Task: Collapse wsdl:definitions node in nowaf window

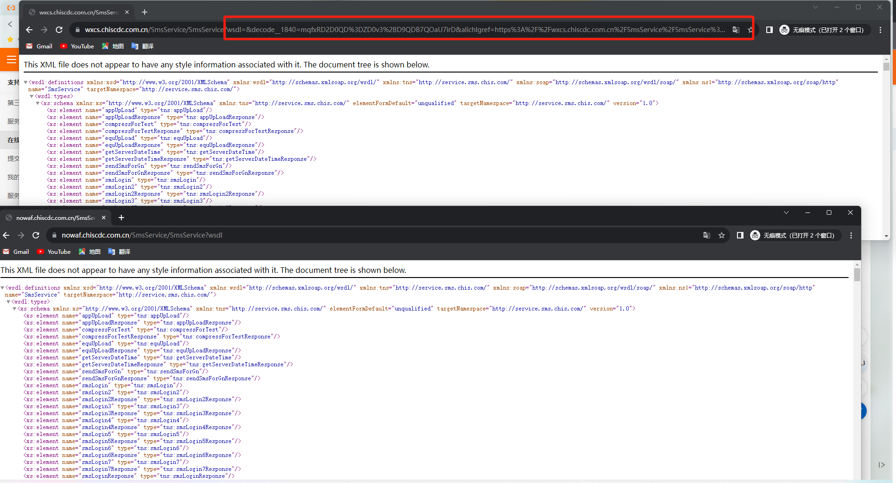Action: click(x=2, y=288)
